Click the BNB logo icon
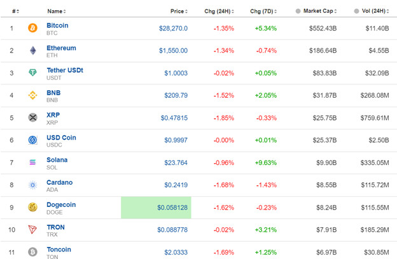Viewport: 397px width, 259px height. (x=32, y=95)
